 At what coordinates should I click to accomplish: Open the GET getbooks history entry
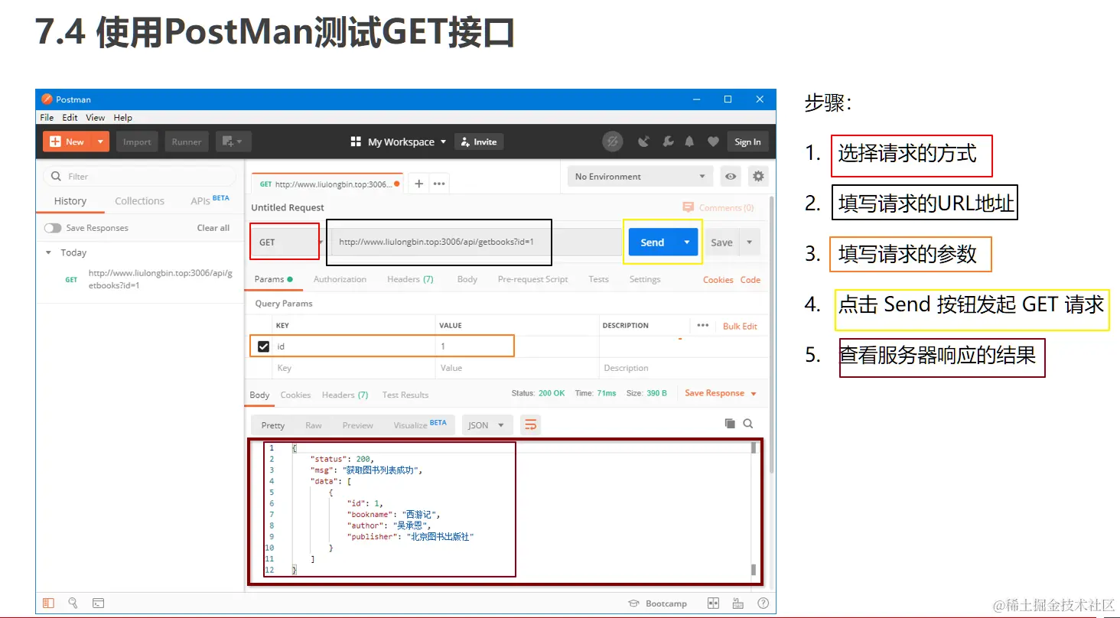click(140, 279)
